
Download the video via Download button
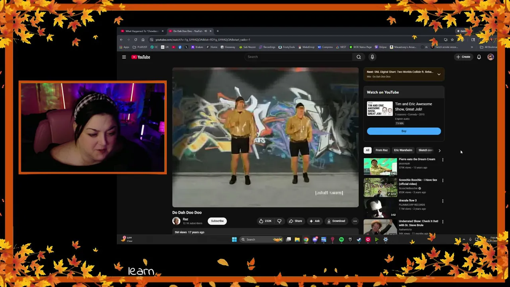(336, 221)
